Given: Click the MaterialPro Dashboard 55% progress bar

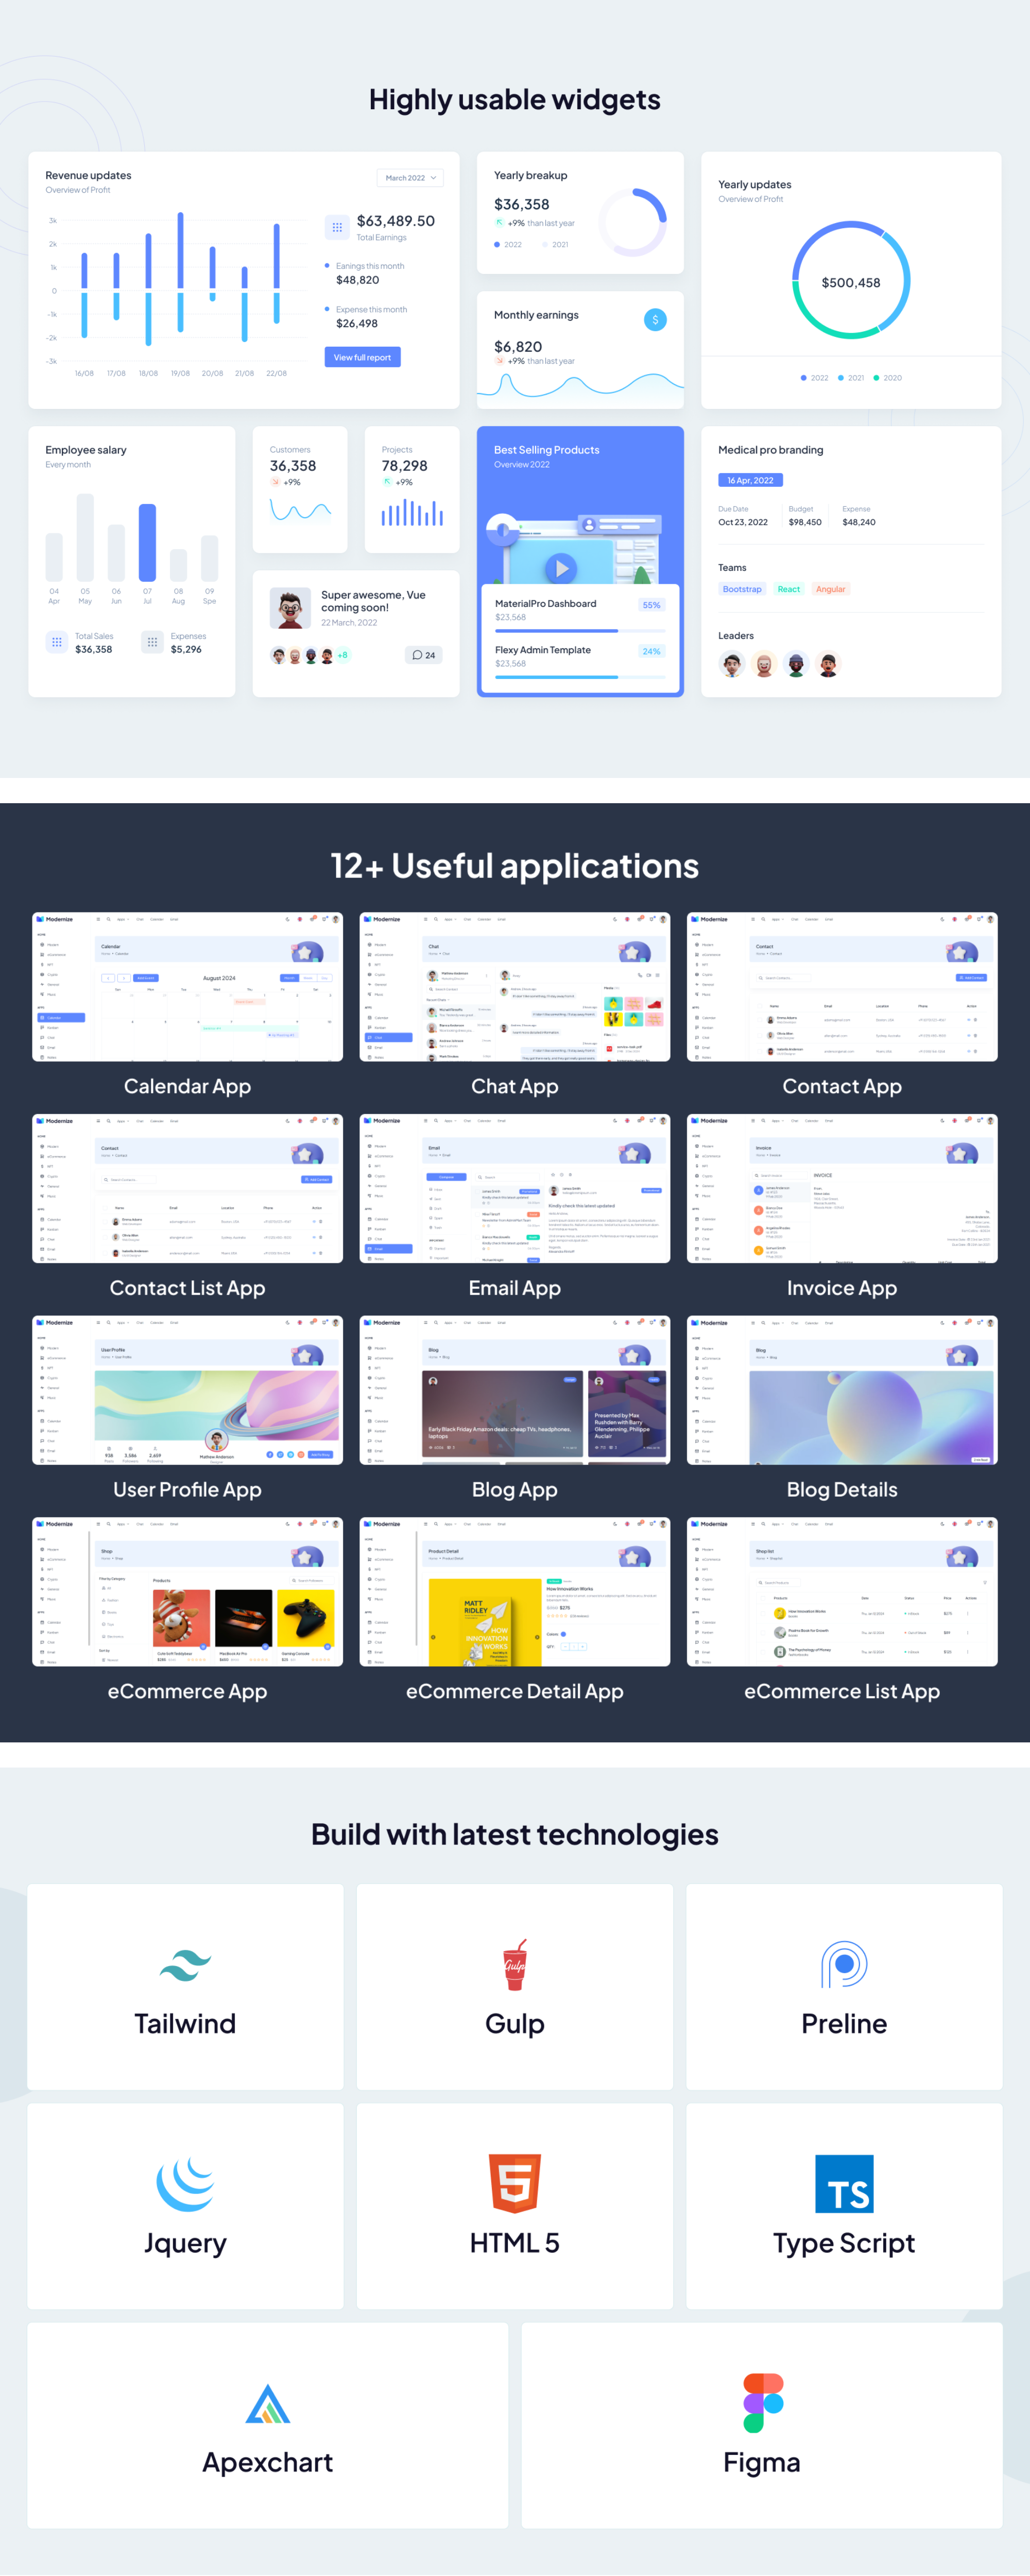Looking at the screenshot, I should [x=580, y=630].
